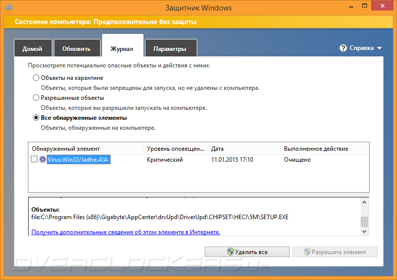Click the Объекты: heading in details
Screen dimensions: 397x280
[45, 210]
